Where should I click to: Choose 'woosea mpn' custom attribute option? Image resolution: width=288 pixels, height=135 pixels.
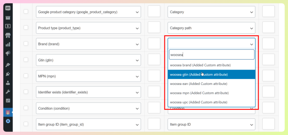click(211, 93)
